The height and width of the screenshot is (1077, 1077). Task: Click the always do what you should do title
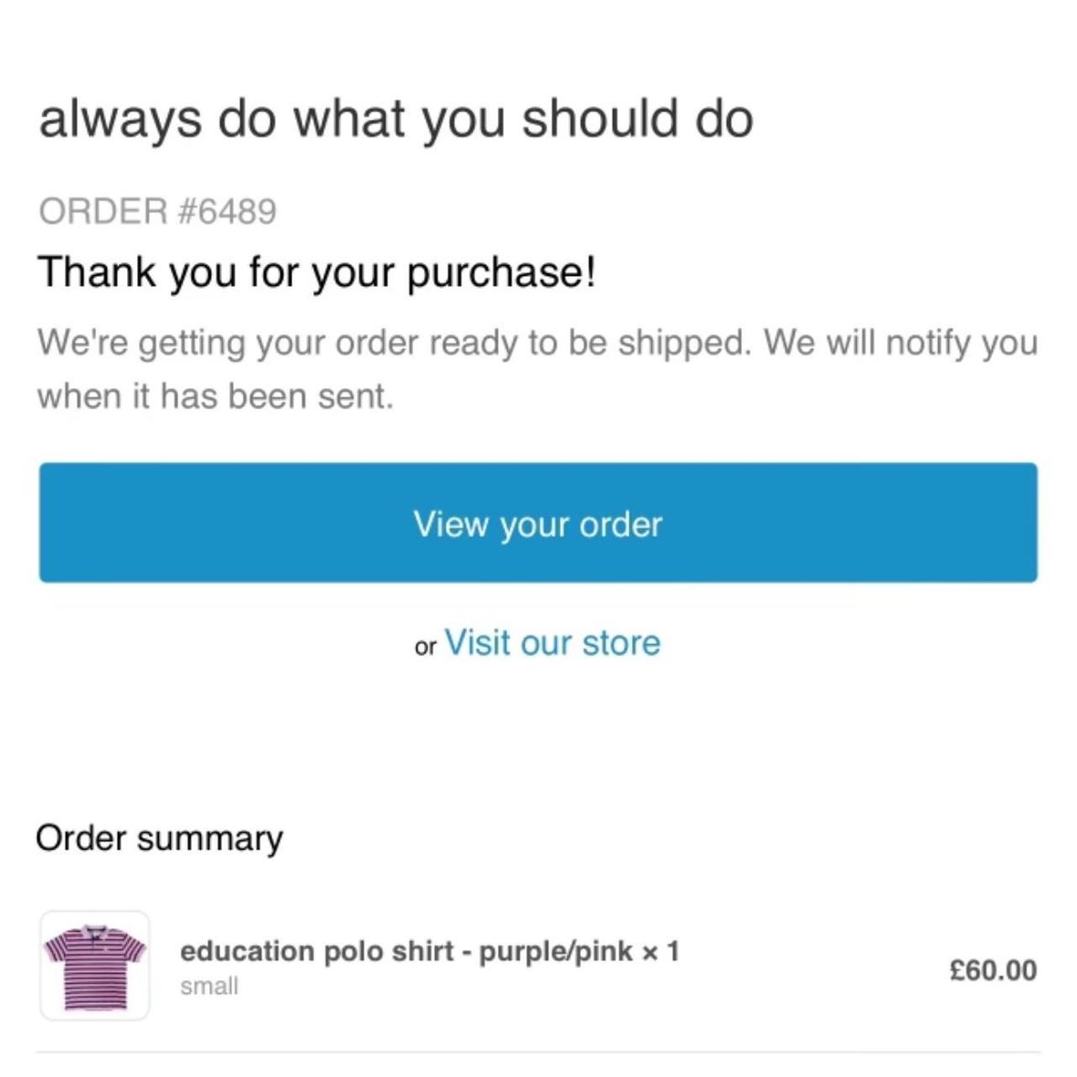pyautogui.click(x=395, y=119)
